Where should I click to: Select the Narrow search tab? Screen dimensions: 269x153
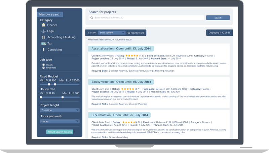pyautogui.click(x=50, y=14)
